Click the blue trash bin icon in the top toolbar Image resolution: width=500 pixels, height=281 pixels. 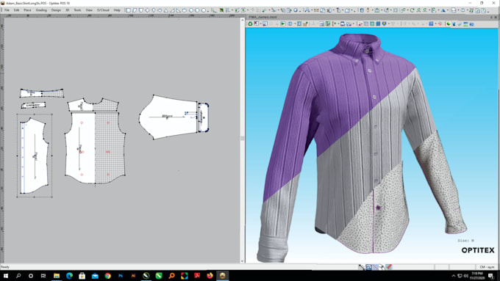coord(362,10)
